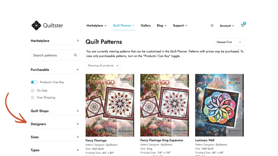
Task: Open the Account menu
Action: (227, 26)
